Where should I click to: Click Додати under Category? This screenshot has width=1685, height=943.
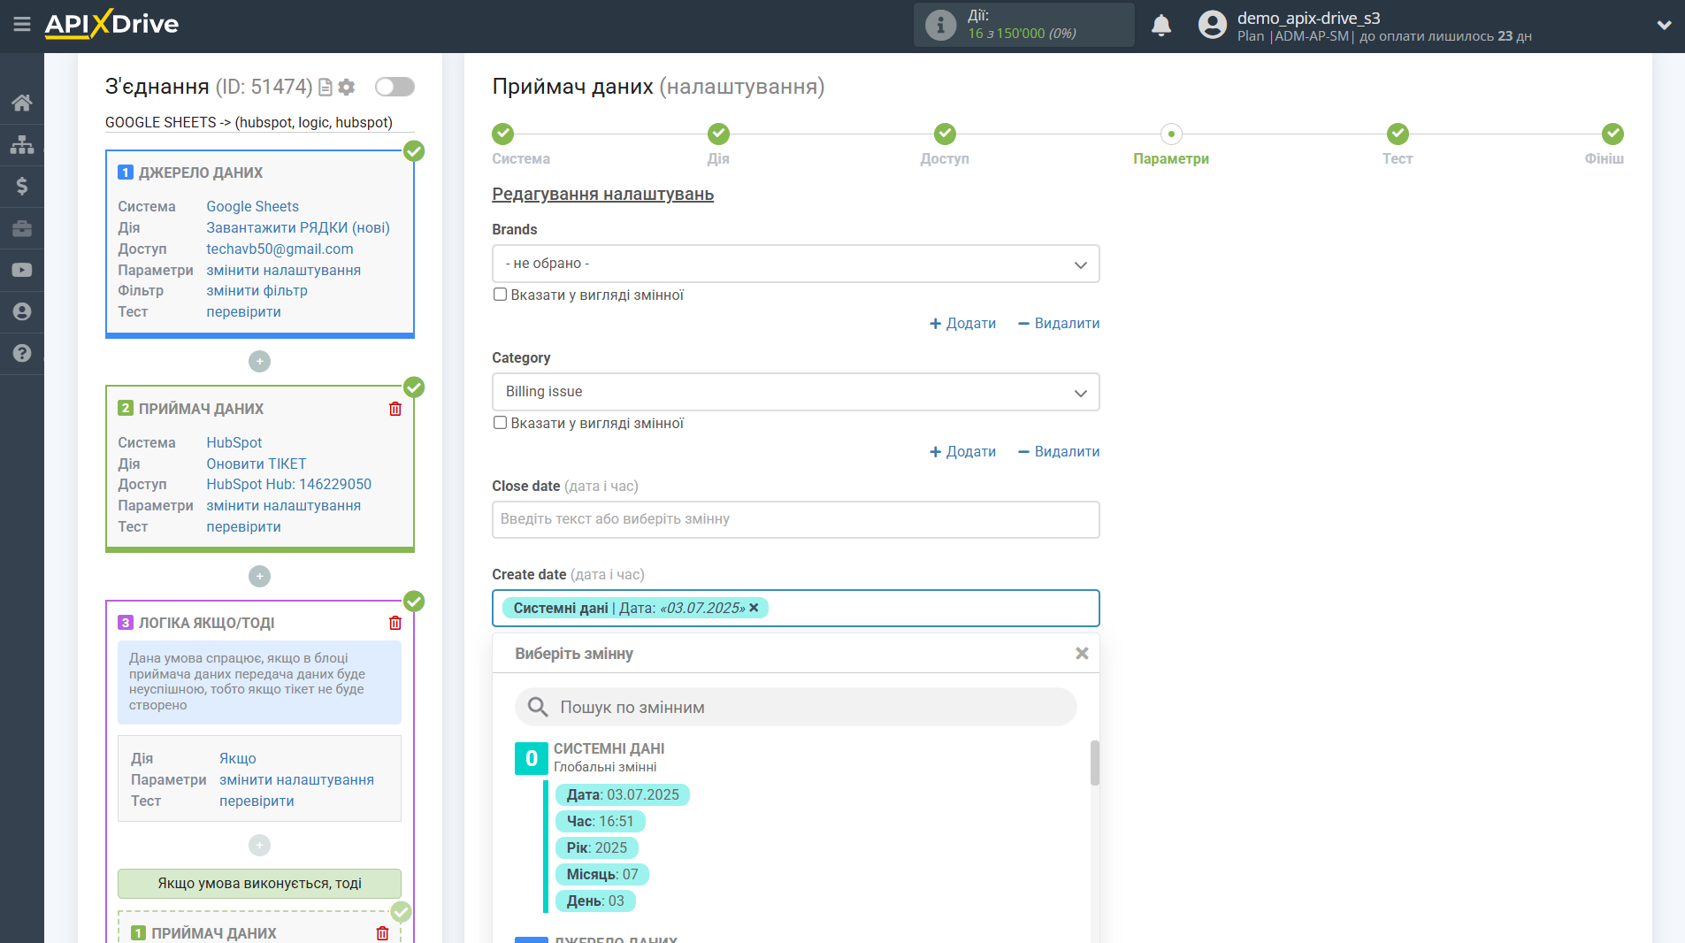pos(962,452)
